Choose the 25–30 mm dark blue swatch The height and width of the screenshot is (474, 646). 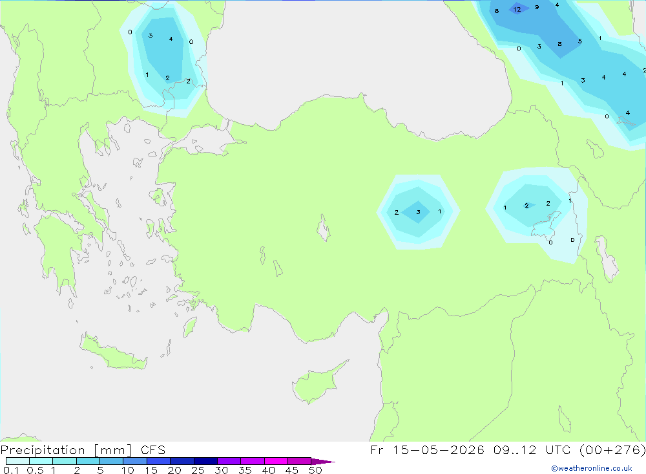(x=205, y=461)
